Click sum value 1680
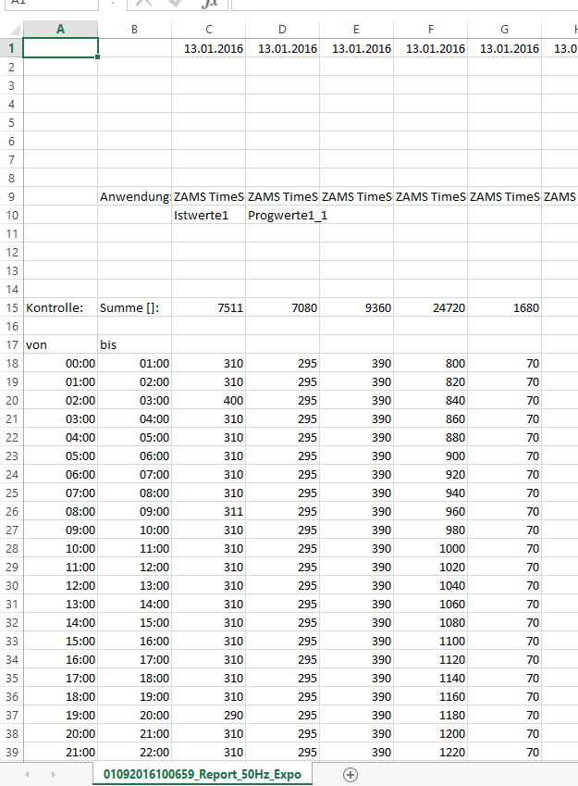 pos(504,307)
